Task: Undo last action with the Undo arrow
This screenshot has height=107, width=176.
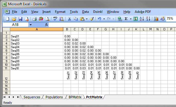Action: [x=100, y=19]
